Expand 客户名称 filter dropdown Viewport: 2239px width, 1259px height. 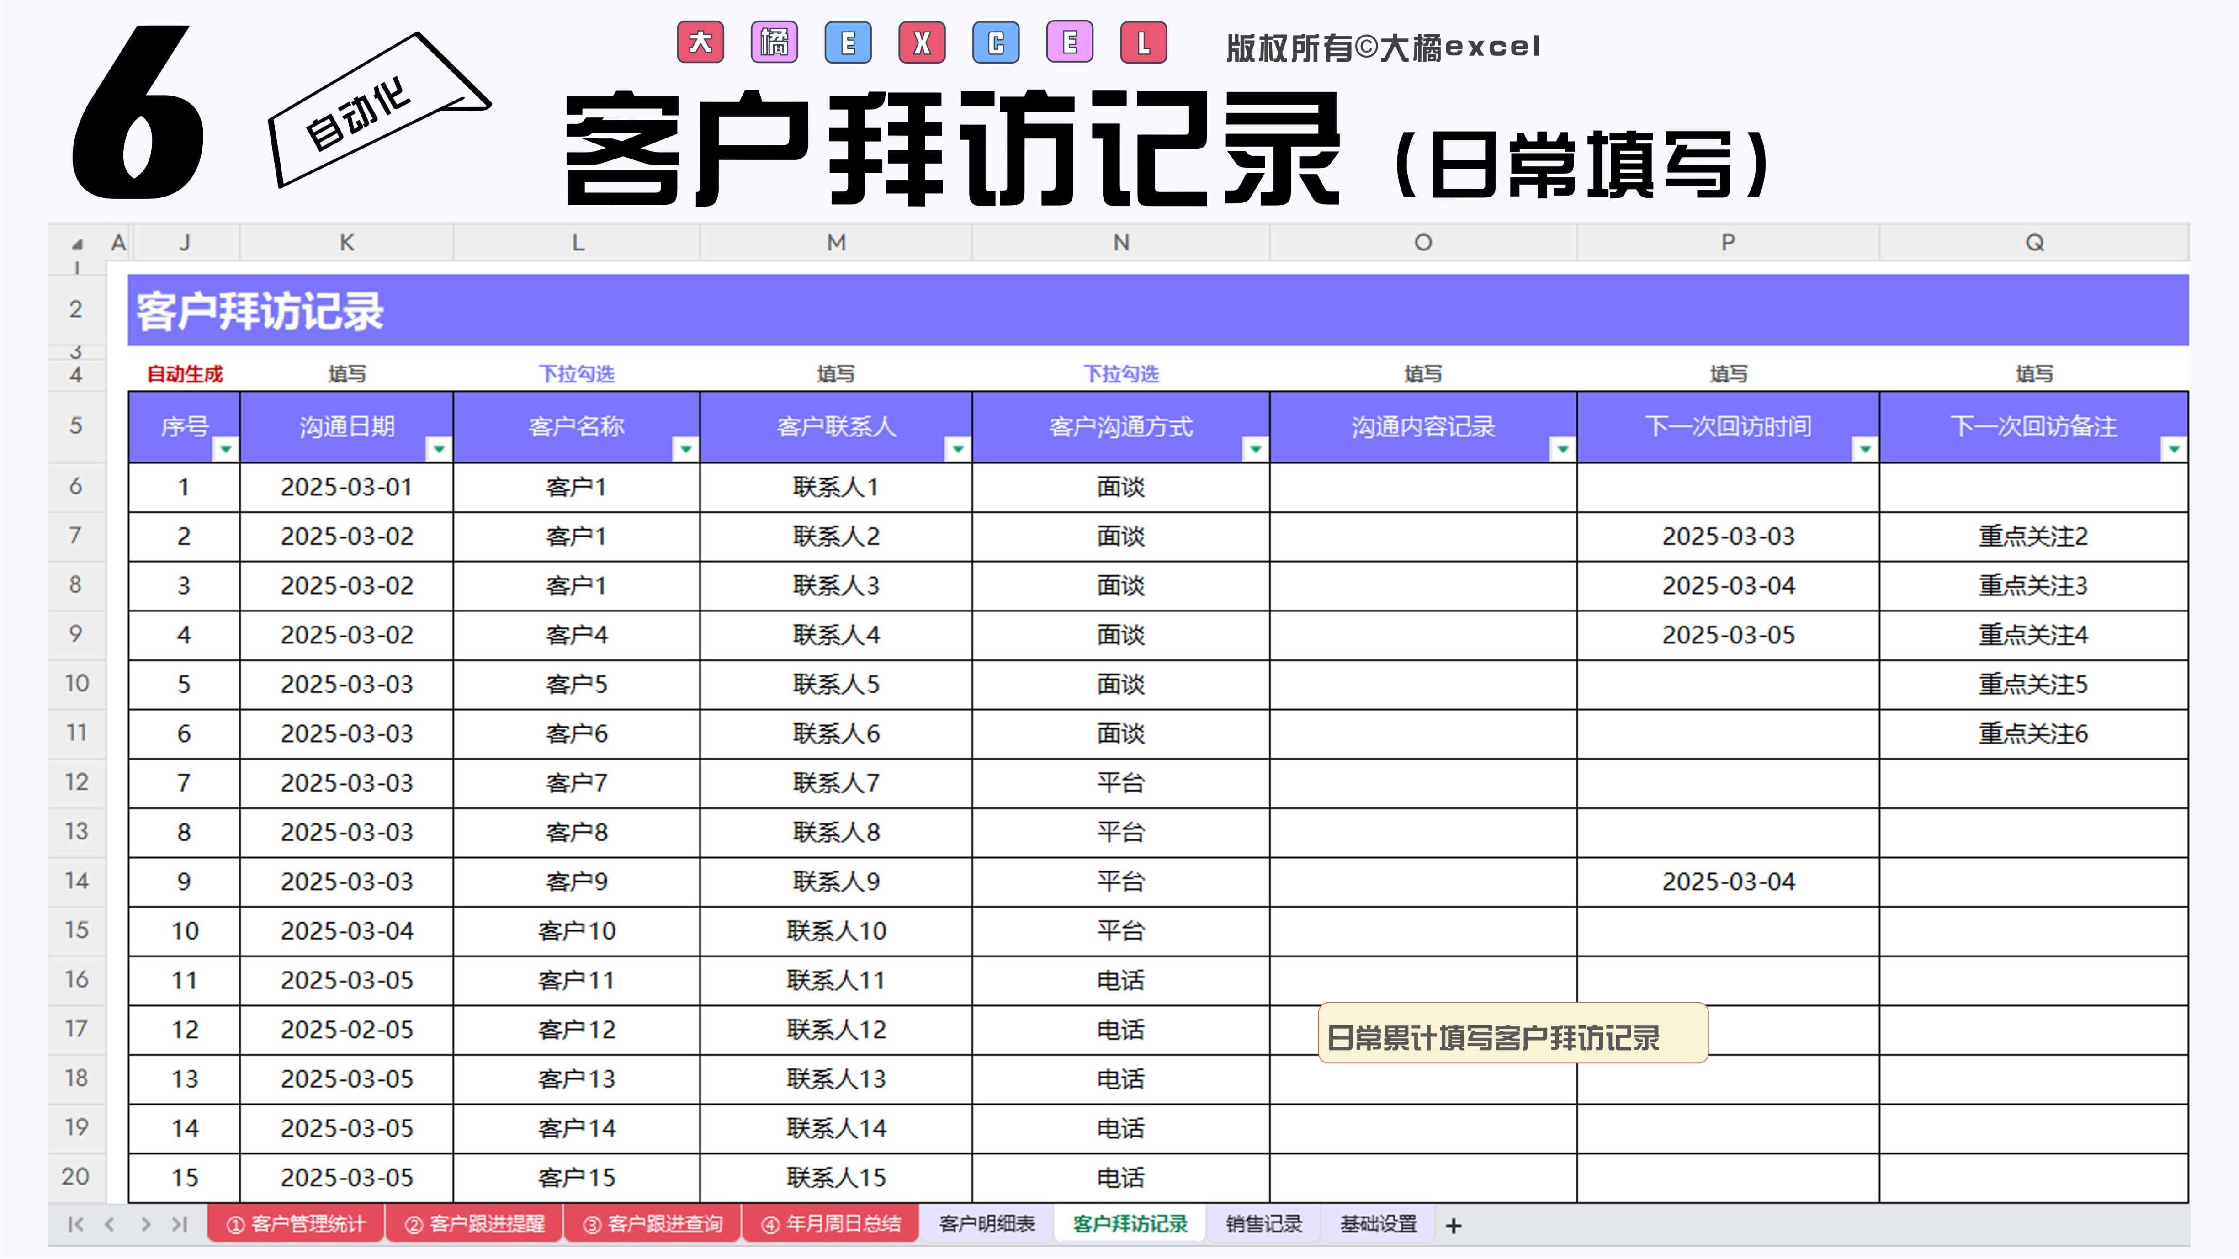[x=686, y=449]
